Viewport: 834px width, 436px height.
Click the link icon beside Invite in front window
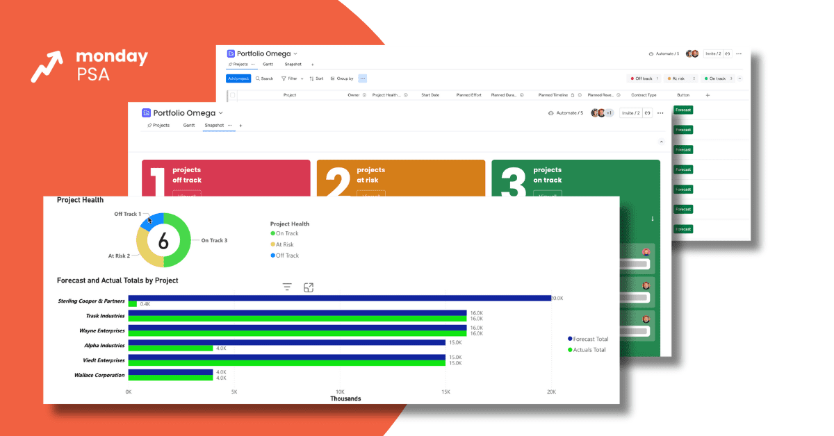pos(647,113)
